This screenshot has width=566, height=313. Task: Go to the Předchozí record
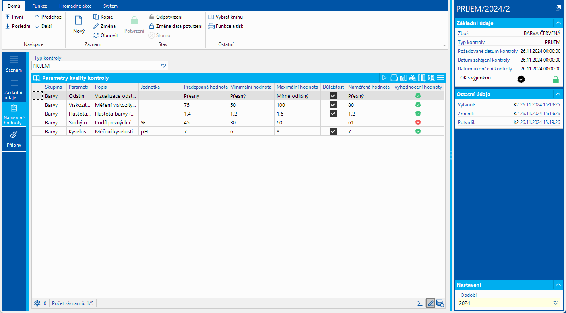coord(48,17)
